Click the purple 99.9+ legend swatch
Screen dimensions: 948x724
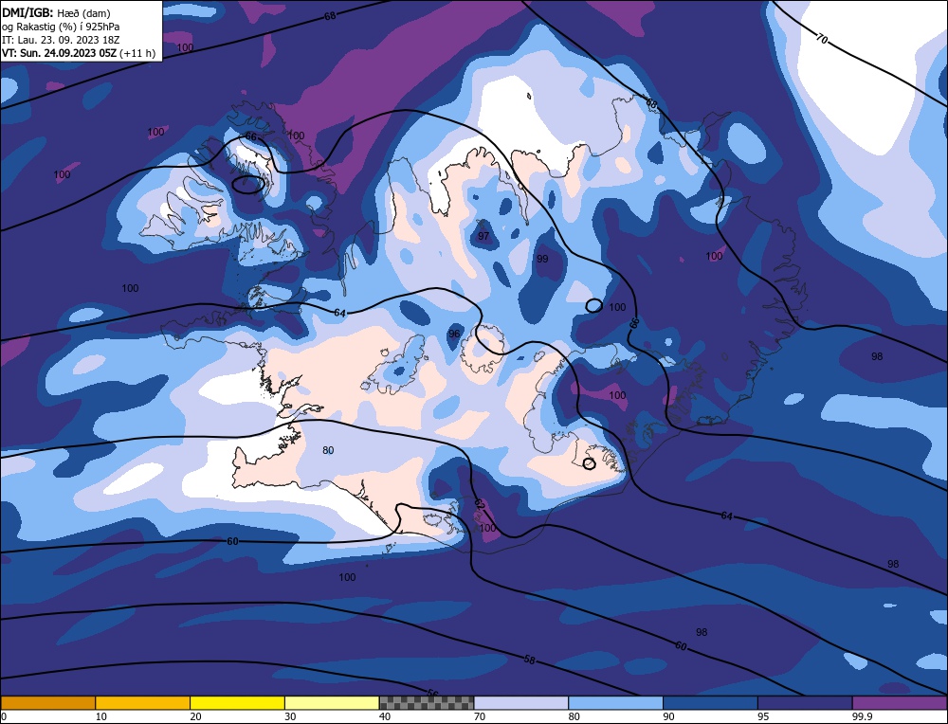point(900,702)
